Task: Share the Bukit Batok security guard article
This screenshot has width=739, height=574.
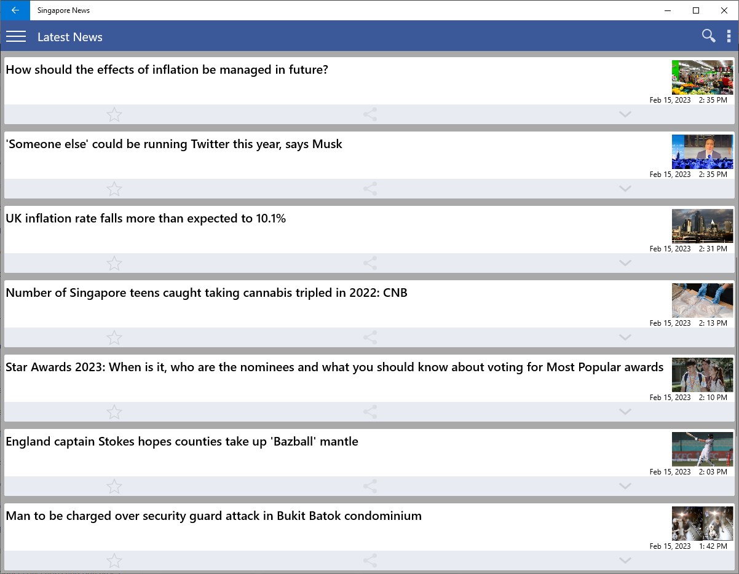Action: (370, 560)
